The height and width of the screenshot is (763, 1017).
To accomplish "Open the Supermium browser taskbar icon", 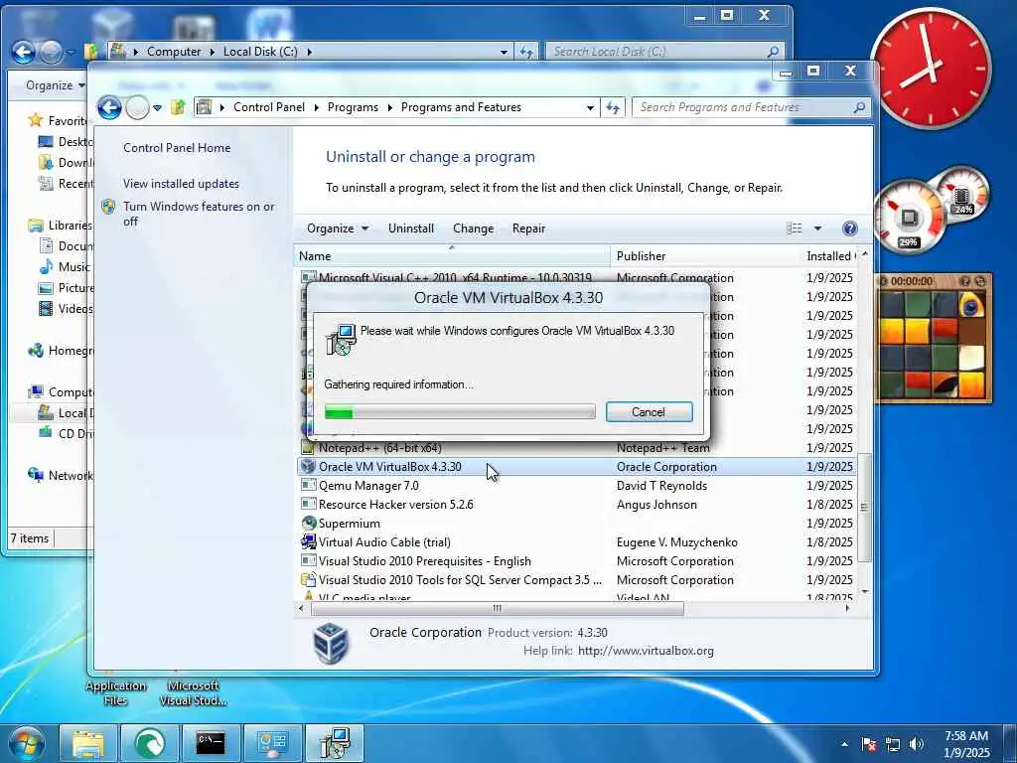I will pos(149,743).
